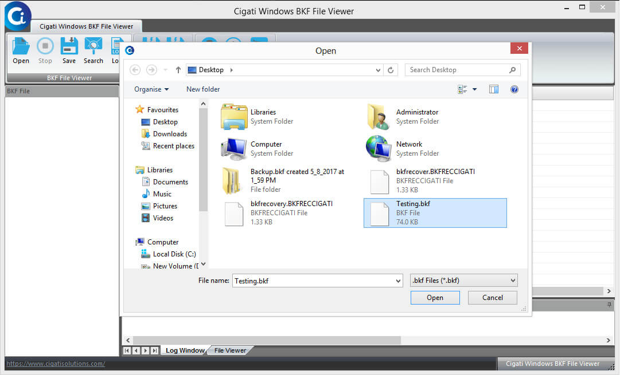
Task: Click last-page navigation arrow near Log Window
Action: [x=155, y=350]
